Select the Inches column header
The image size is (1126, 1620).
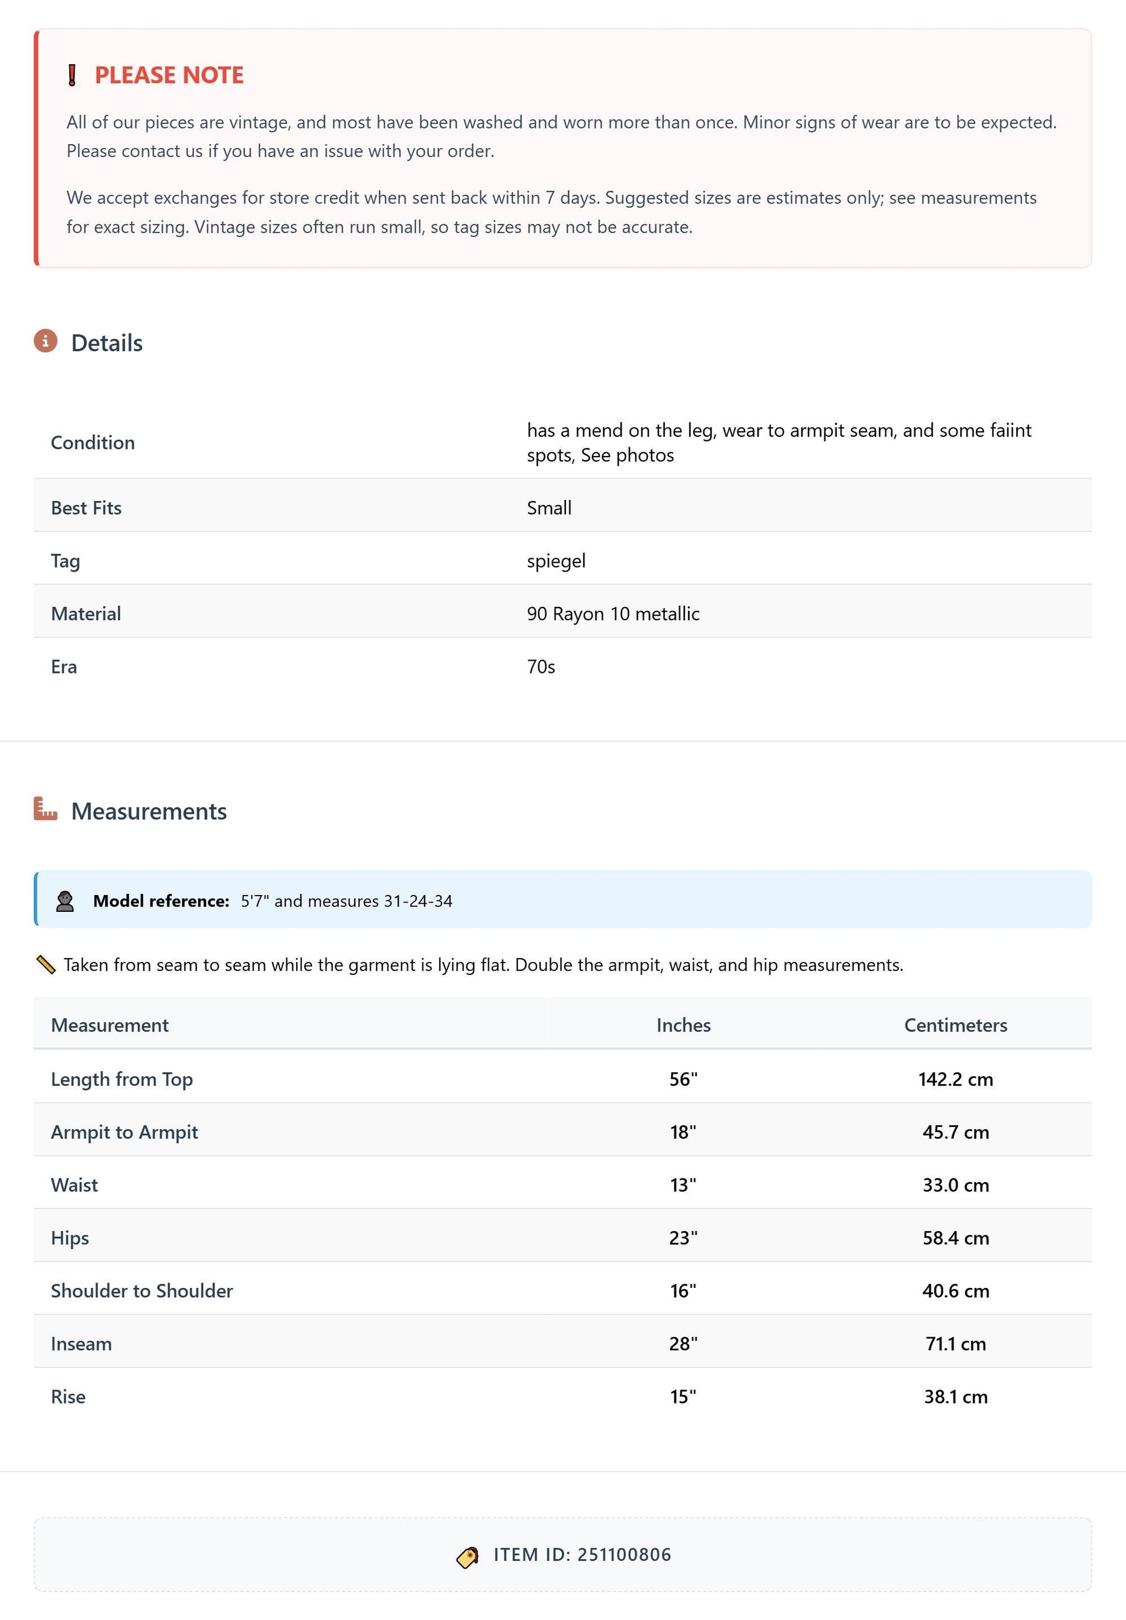pos(683,1025)
